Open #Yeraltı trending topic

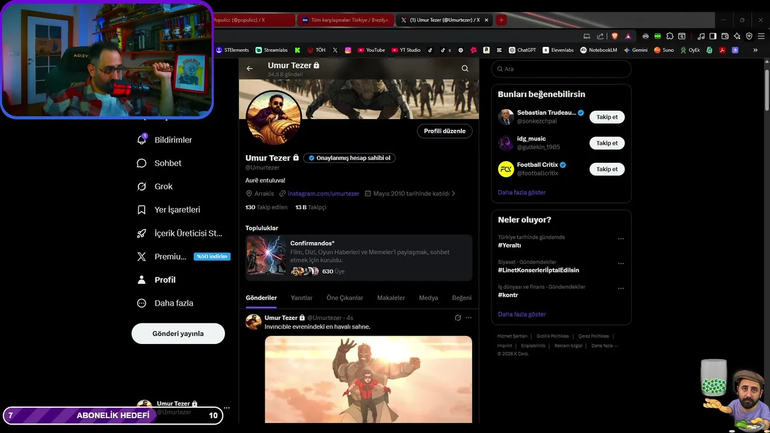click(510, 245)
